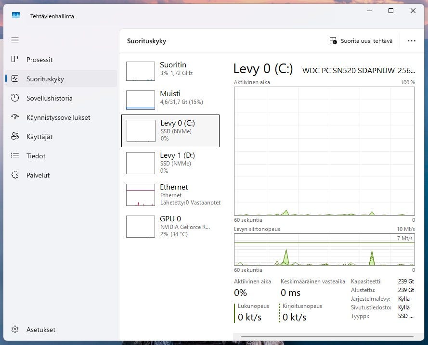Open Asetukset gear icon
The width and height of the screenshot is (428, 345).
15,329
